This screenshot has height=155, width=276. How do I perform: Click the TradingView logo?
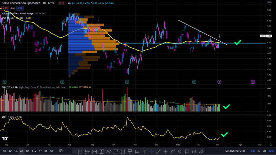5,138
